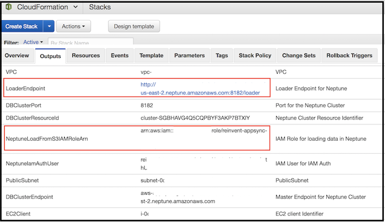The height and width of the screenshot is (222, 385).
Task: Click the 8182 port value
Action: click(147, 105)
